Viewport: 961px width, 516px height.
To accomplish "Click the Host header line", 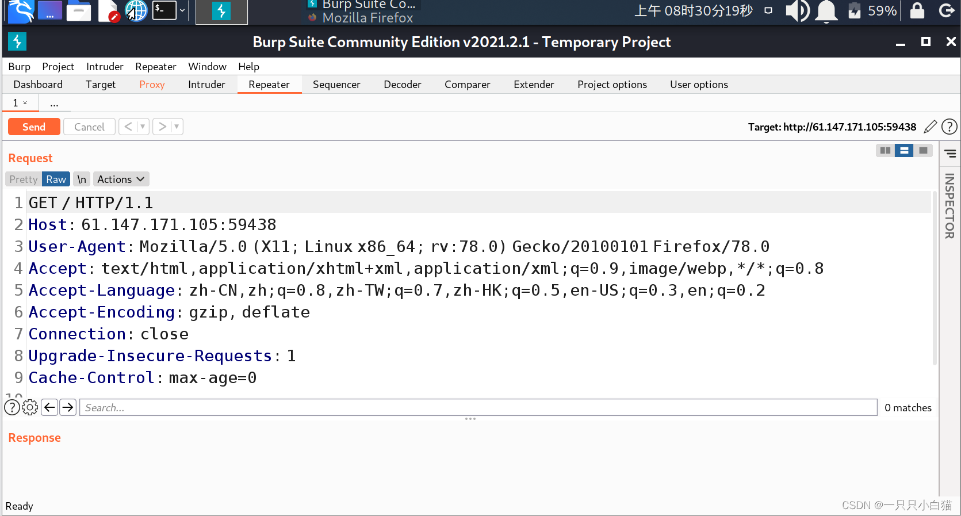I will pyautogui.click(x=152, y=224).
